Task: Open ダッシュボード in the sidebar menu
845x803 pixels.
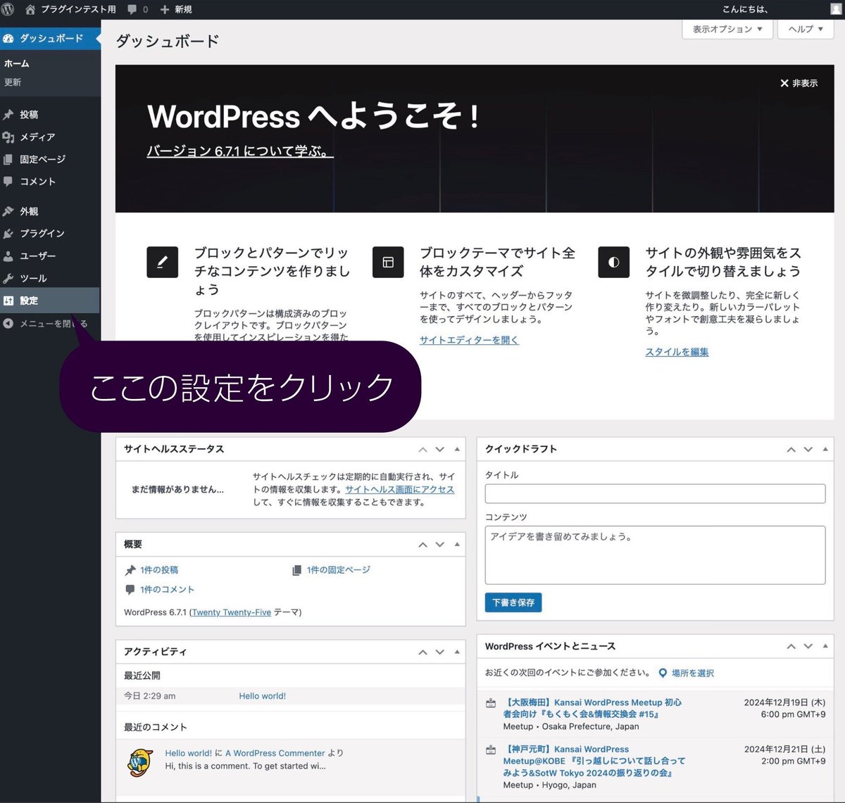Action: pos(50,38)
